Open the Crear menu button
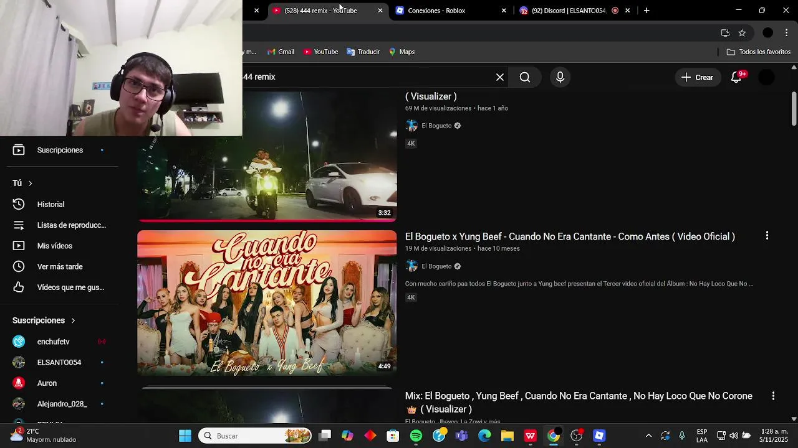This screenshot has height=448, width=798. point(697,77)
